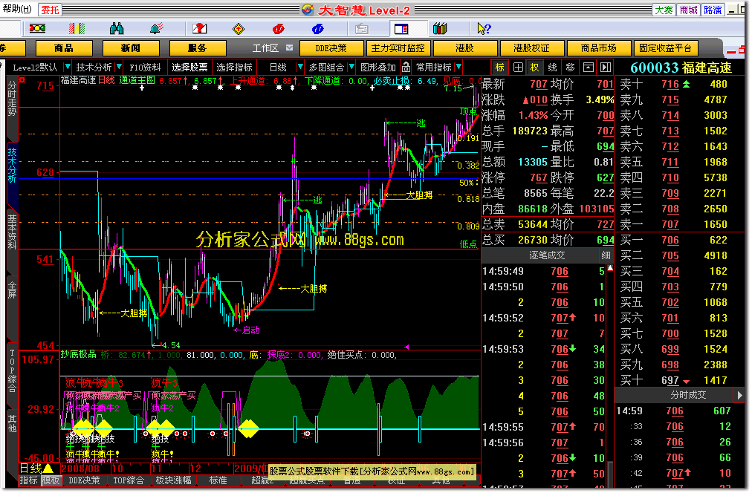Expand the 分时成交 panel arrow
752x493 pixels.
point(739,395)
